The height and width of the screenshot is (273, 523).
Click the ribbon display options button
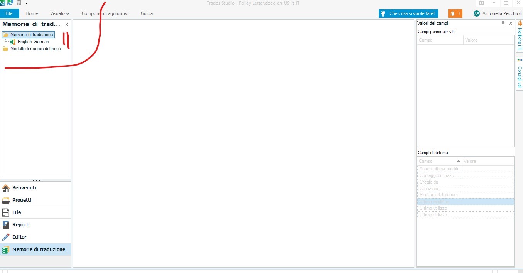(482, 3)
